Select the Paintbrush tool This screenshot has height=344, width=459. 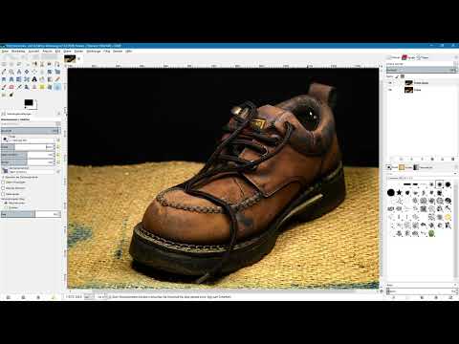tap(4, 87)
